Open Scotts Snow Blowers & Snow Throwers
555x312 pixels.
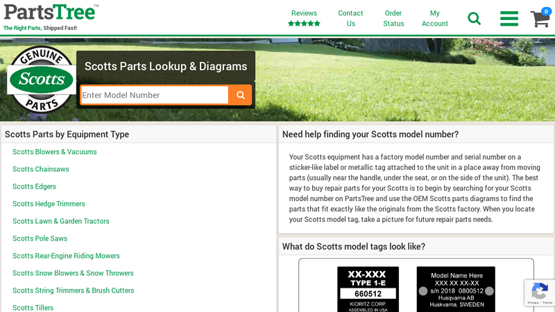73,273
